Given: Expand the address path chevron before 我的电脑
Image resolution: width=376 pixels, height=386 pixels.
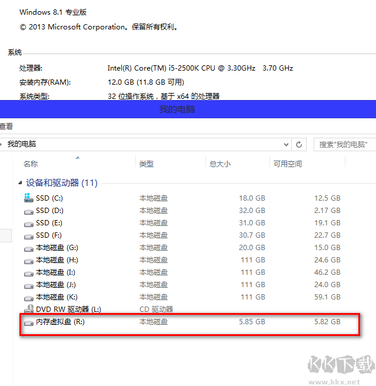Looking at the screenshot, I should 2,144.
